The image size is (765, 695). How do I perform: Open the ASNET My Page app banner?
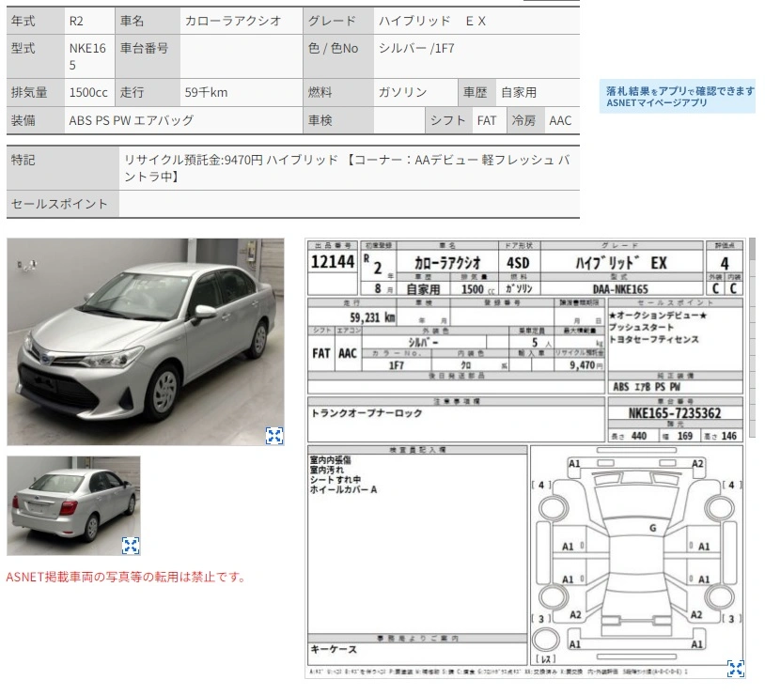678,97
